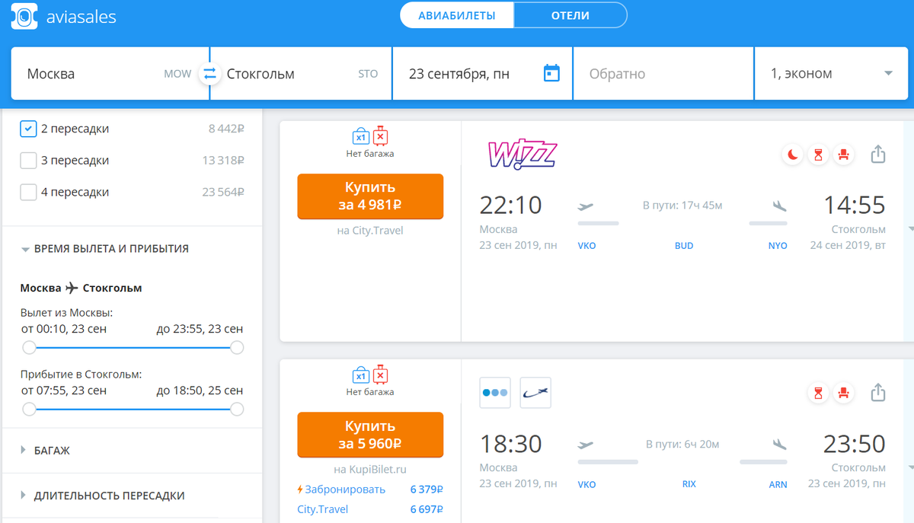Image resolution: width=914 pixels, height=523 pixels.
Task: Buy ticket for 5 960₽
Action: tap(370, 435)
